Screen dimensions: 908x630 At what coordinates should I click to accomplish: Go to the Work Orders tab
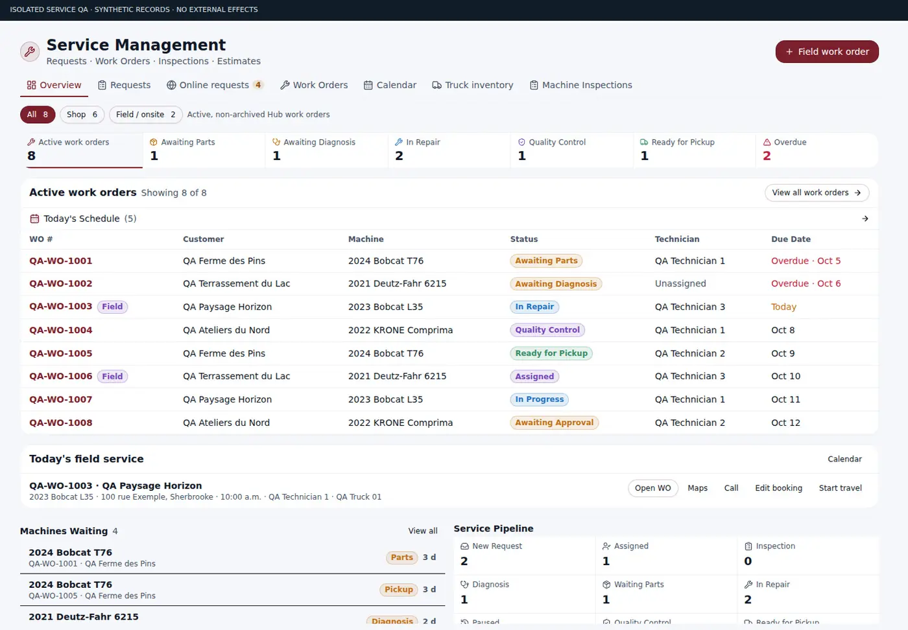314,85
